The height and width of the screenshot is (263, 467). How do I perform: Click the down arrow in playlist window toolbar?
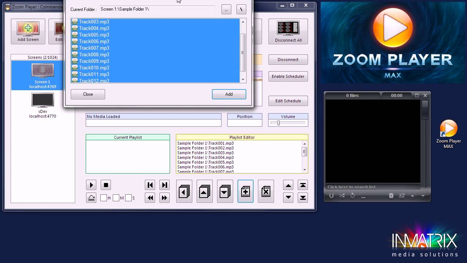pyautogui.click(x=423, y=196)
